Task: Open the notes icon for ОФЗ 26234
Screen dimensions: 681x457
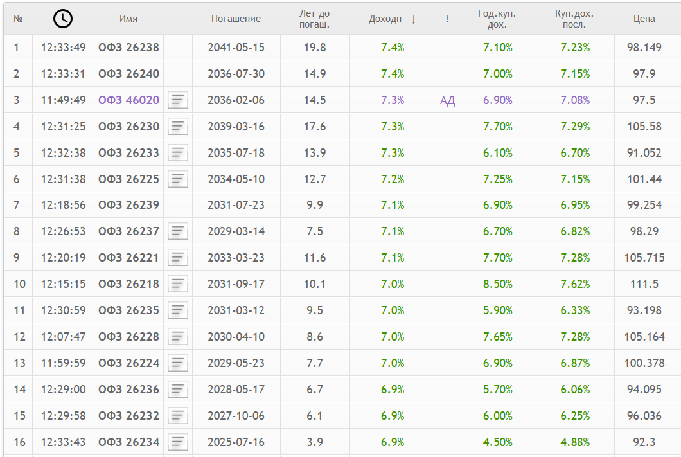Action: tap(177, 442)
